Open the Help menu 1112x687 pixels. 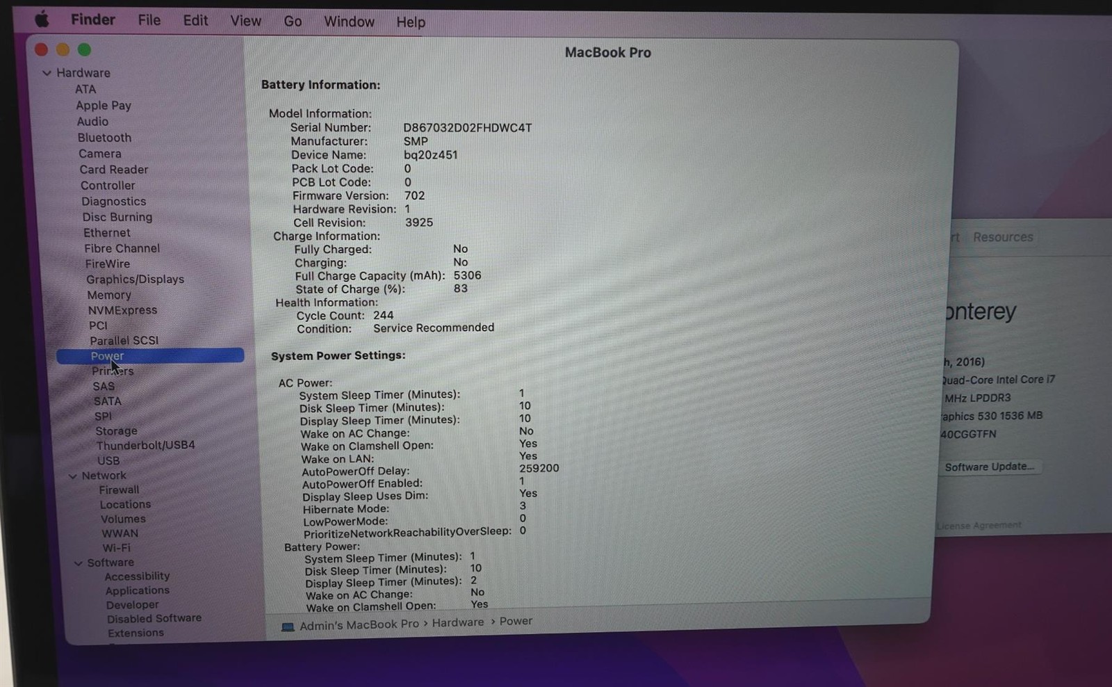(410, 22)
